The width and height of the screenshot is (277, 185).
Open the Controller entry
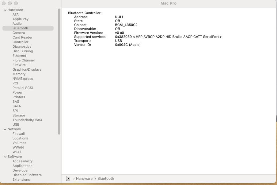point(21,42)
